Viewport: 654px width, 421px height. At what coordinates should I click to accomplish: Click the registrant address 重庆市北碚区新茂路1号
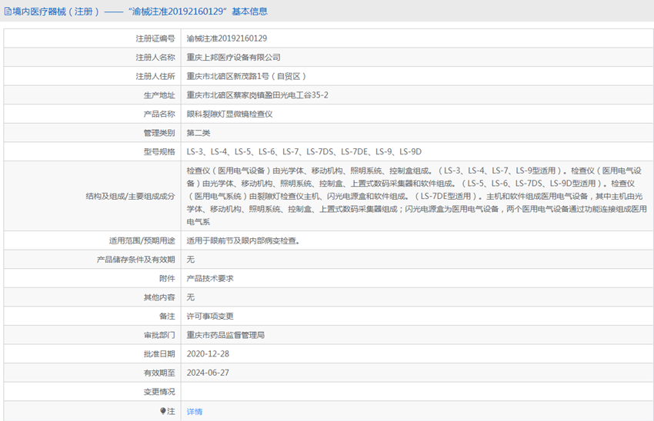click(247, 76)
